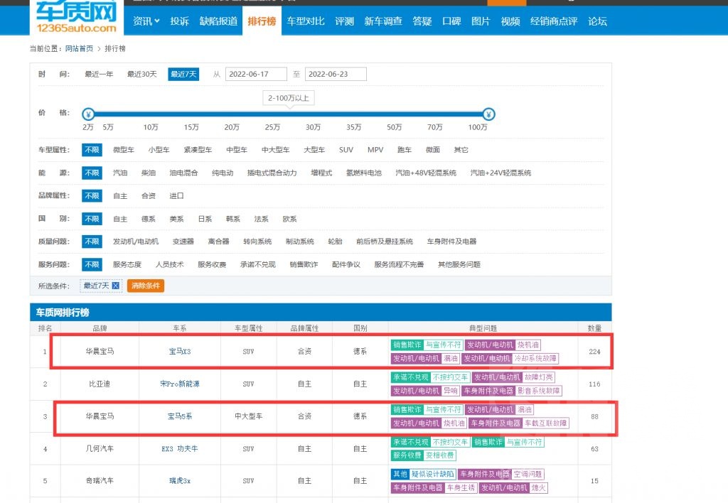
Task: Click the 影音系统故障 issue tag
Action: pyautogui.click(x=539, y=391)
